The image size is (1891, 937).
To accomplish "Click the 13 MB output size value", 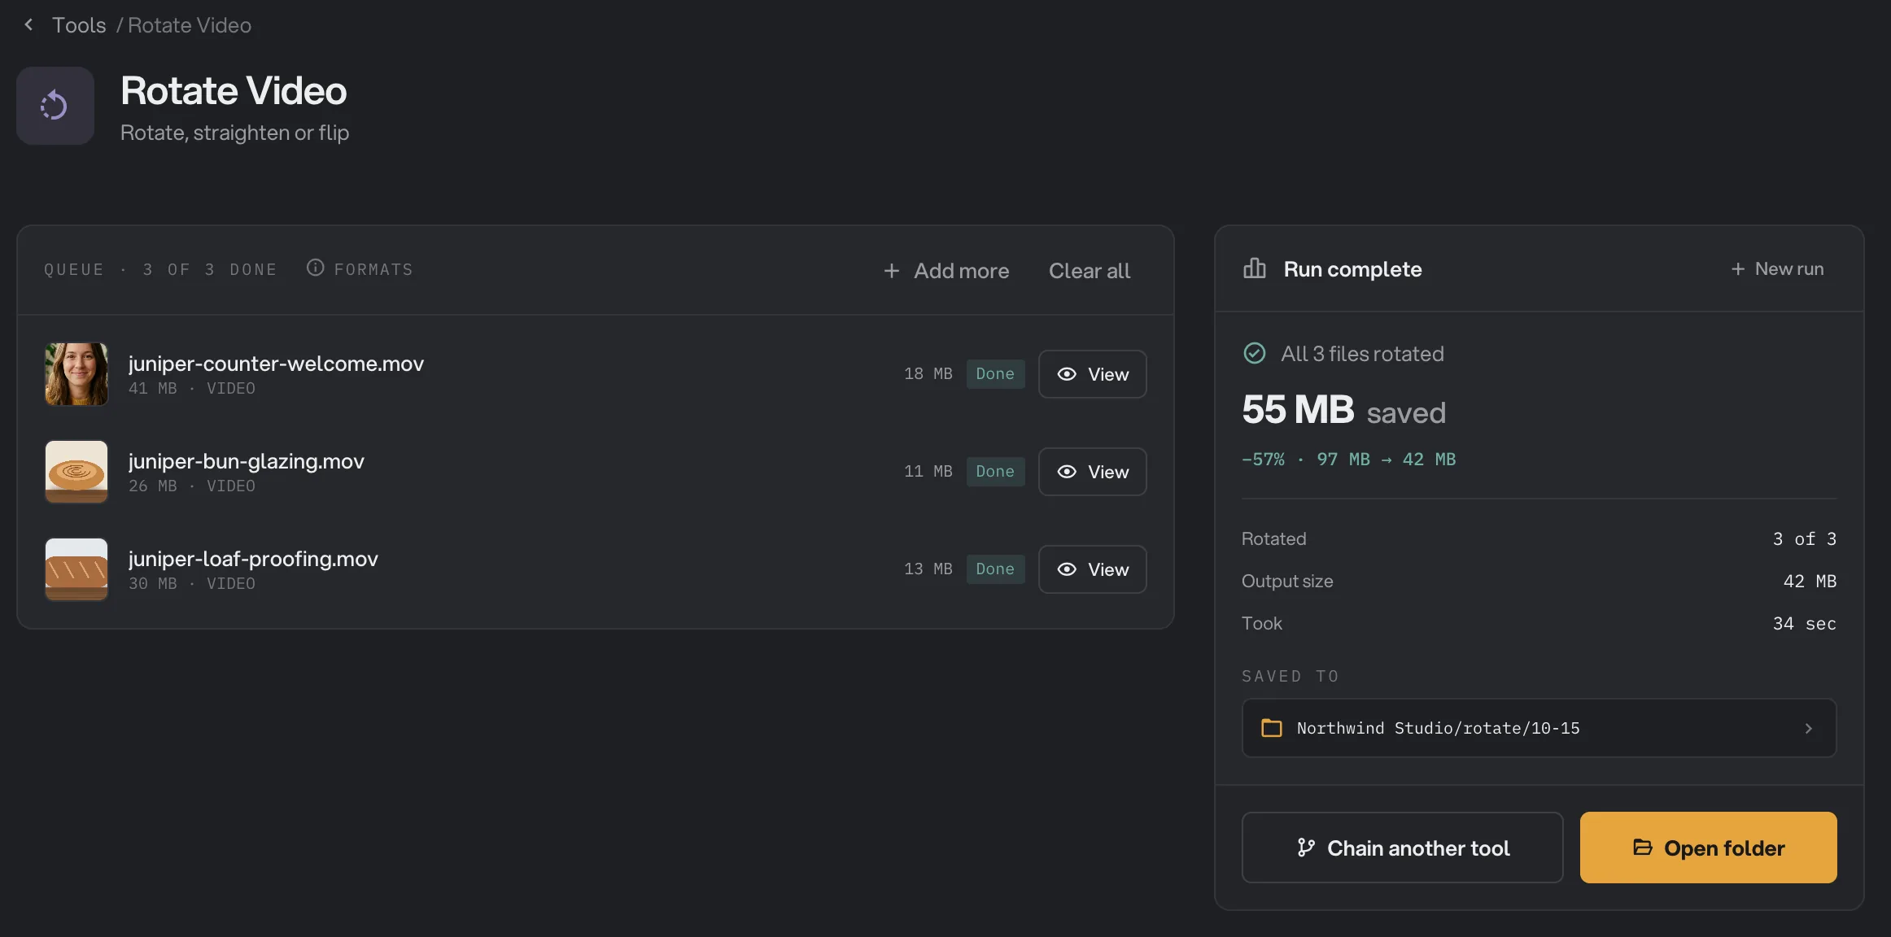I will click(928, 569).
